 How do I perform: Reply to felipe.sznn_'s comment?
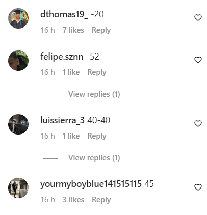[x=97, y=72]
